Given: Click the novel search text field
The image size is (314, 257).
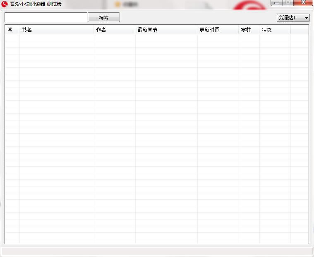Looking at the screenshot, I should pyautogui.click(x=46, y=17).
